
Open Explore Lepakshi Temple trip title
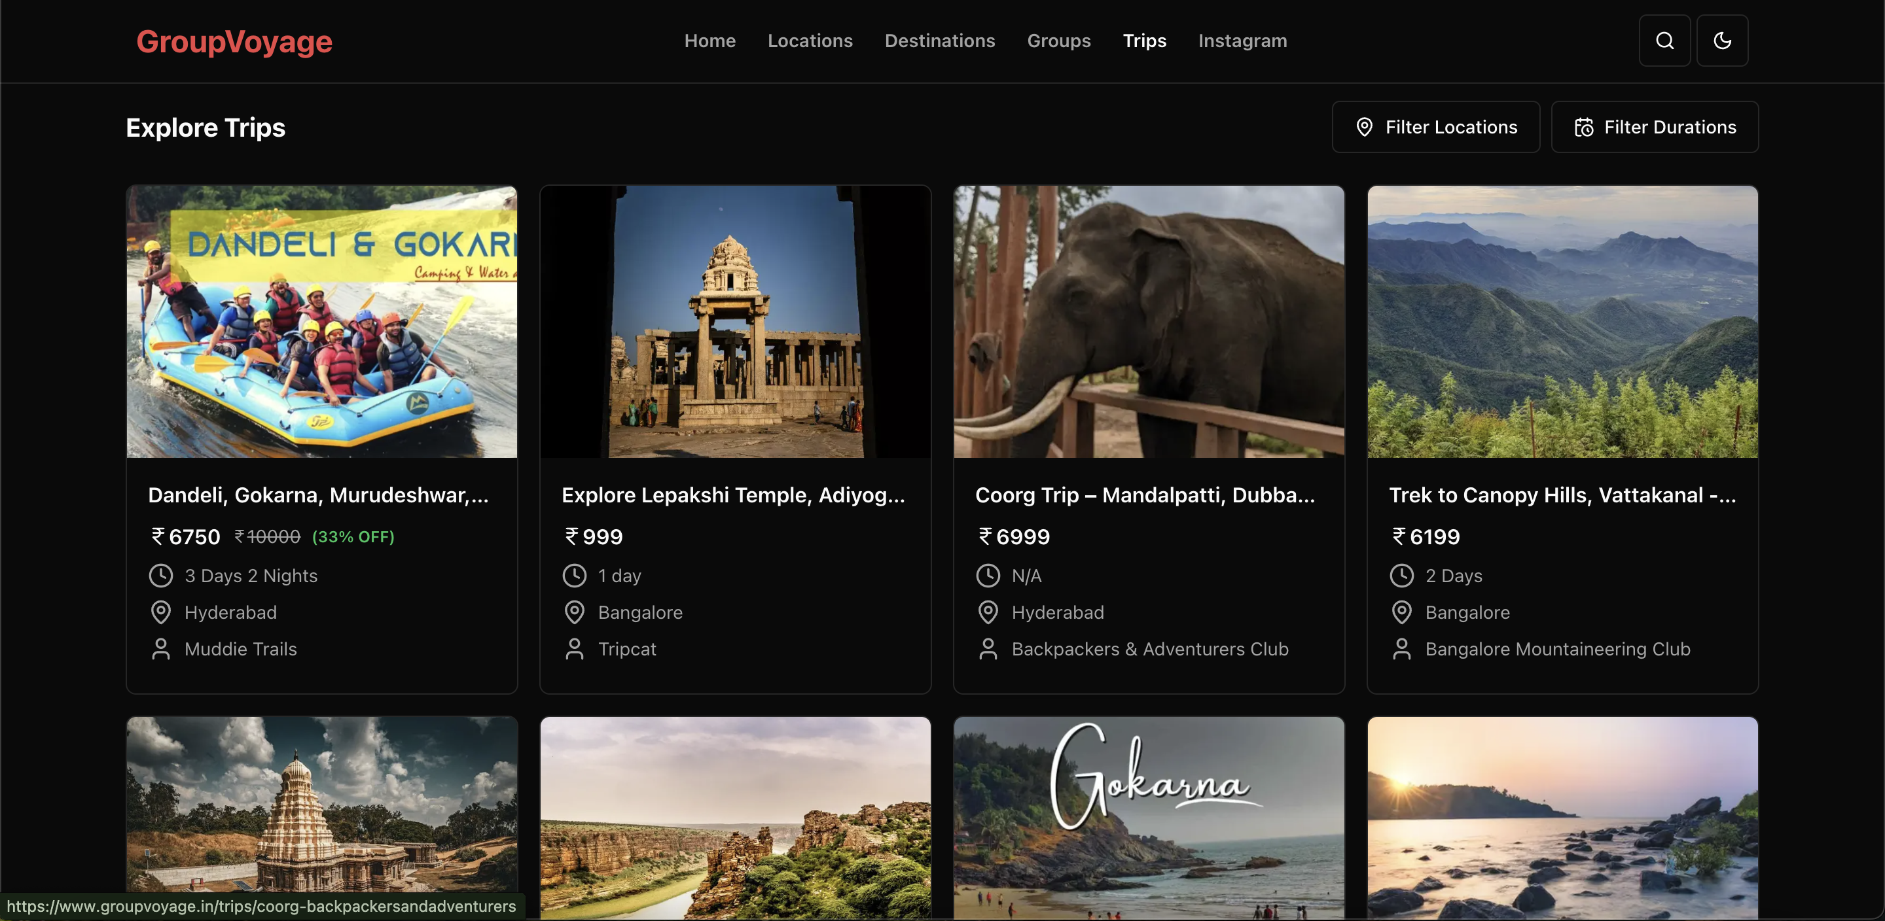click(x=733, y=495)
